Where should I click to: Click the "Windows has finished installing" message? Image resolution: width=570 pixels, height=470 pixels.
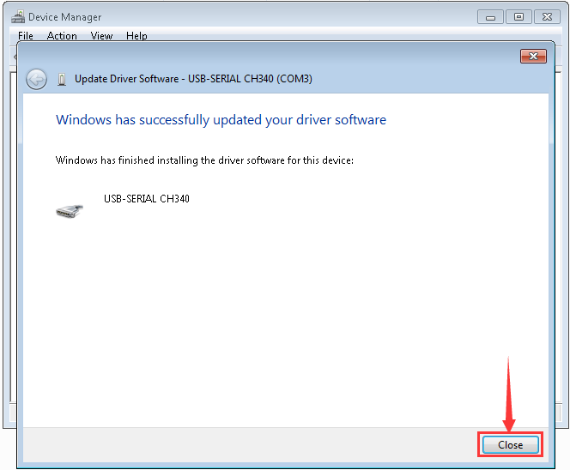point(204,160)
